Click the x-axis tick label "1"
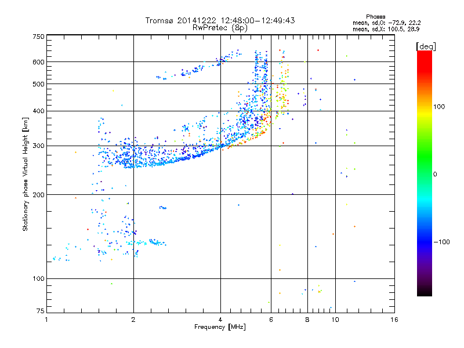464x348 pixels. pos(46,320)
